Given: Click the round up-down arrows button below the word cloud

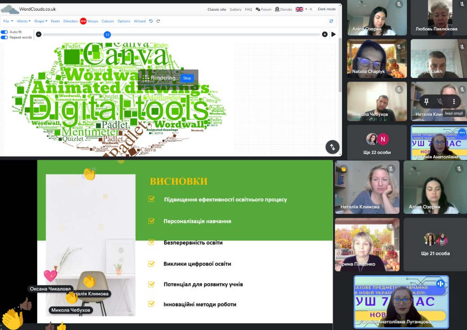Looking at the screenshot, I should (332, 147).
